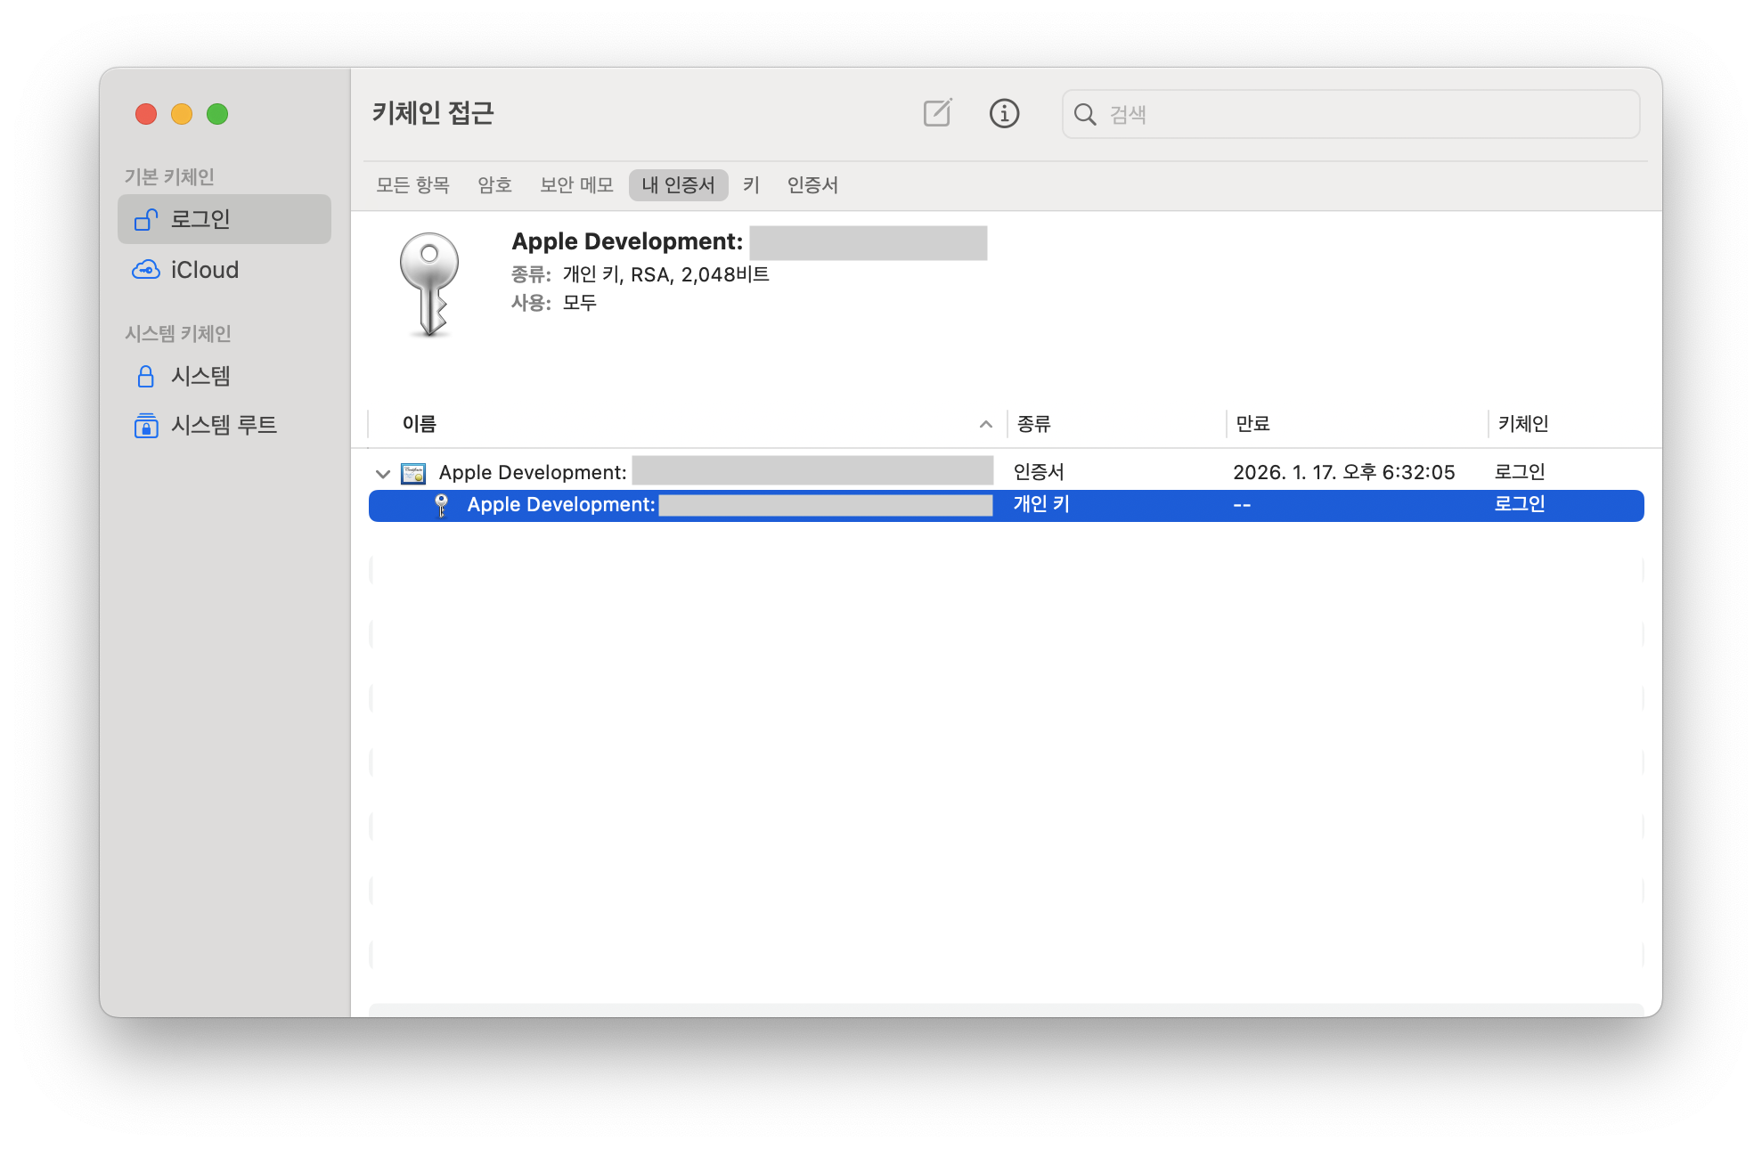Switch to the 모든 항목 tab
The image size is (1762, 1149).
tap(412, 185)
